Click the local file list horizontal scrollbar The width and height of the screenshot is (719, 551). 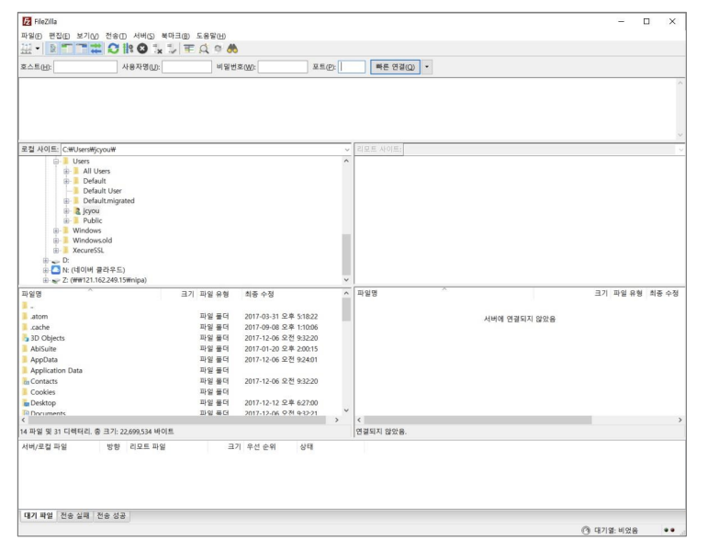pos(177,420)
